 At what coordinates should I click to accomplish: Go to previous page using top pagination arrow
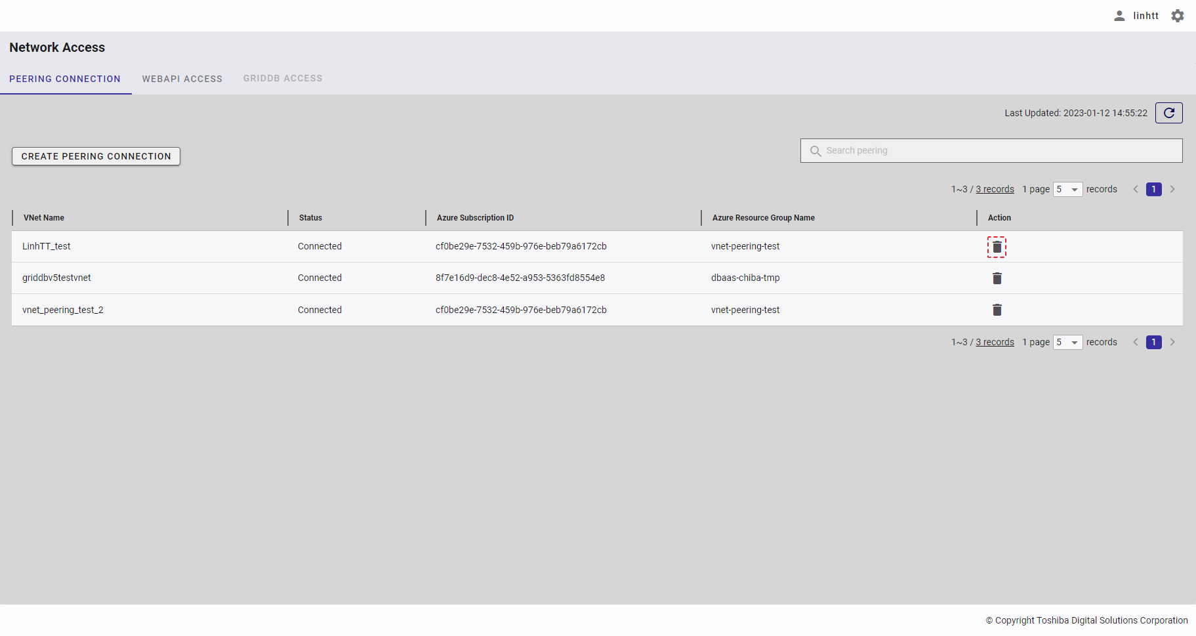pos(1136,189)
